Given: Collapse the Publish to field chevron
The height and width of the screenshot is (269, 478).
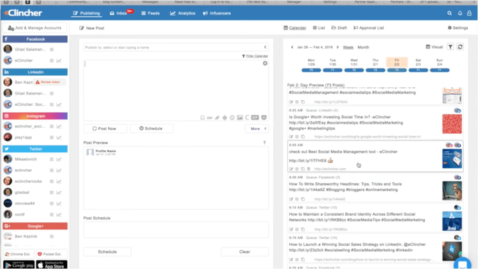Looking at the screenshot, I should coord(265,47).
